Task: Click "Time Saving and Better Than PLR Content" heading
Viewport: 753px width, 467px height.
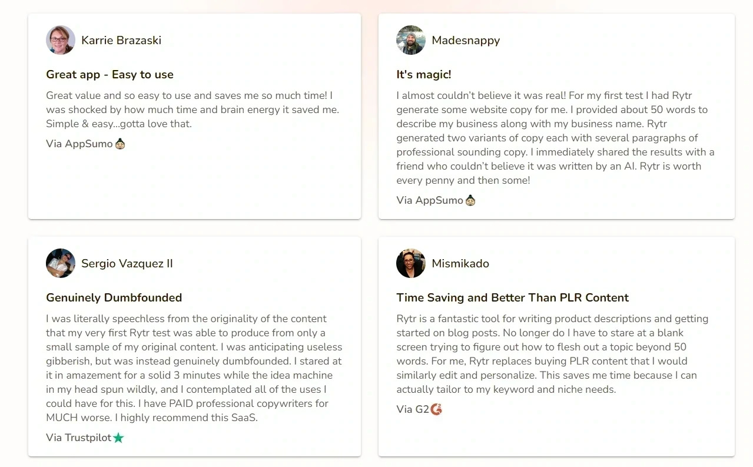Action: point(512,297)
